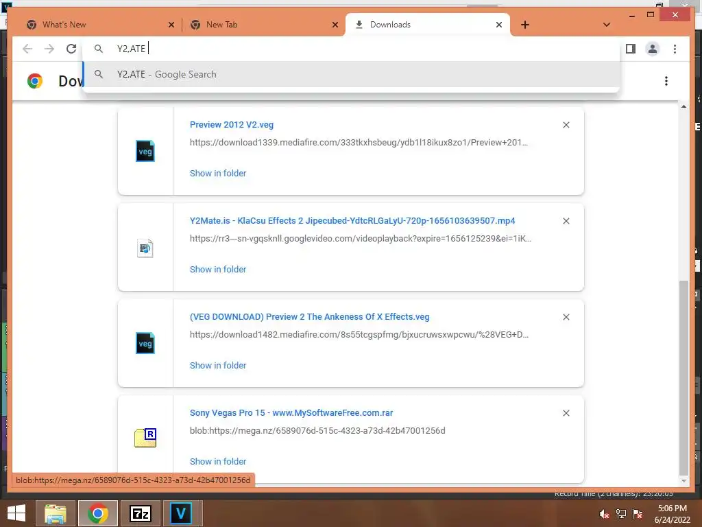This screenshot has width=702, height=527.
Task: Open the Preview 2012 V2.veg file link
Action: coord(232,125)
